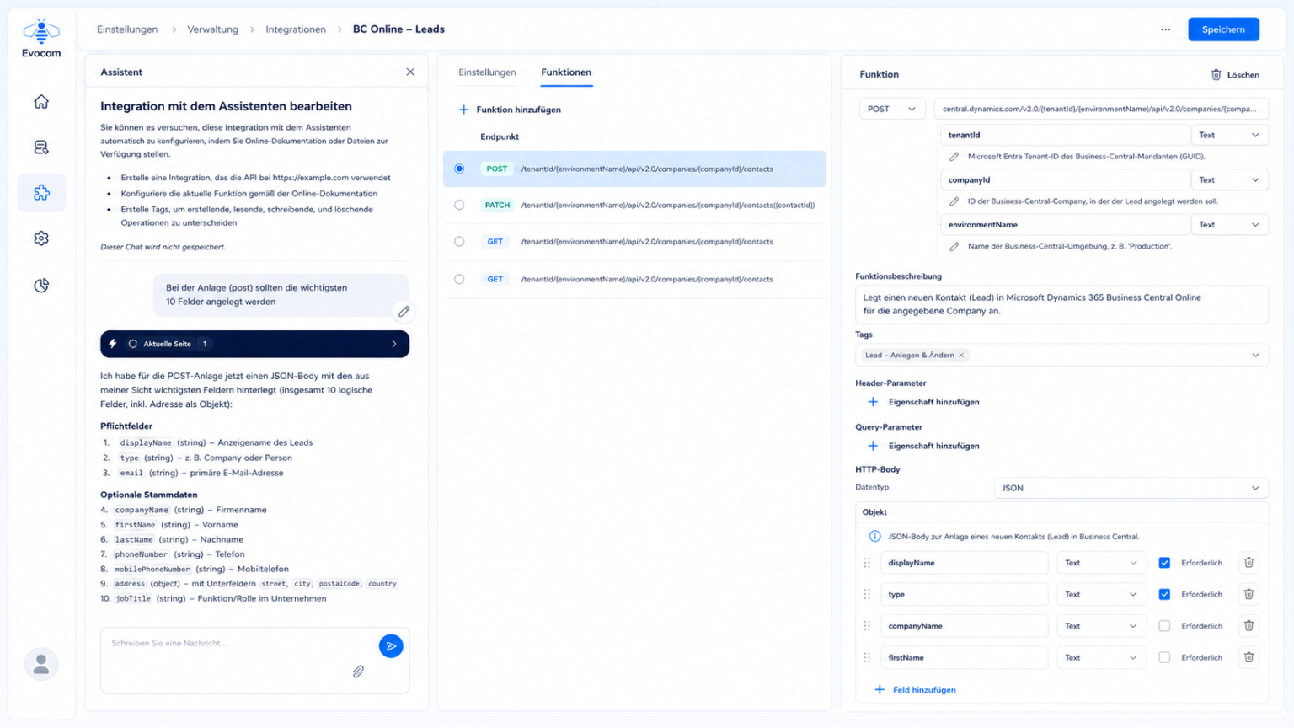1294x728 pixels.
Task: Uncheck Erforderlich for displayName
Action: pyautogui.click(x=1164, y=563)
